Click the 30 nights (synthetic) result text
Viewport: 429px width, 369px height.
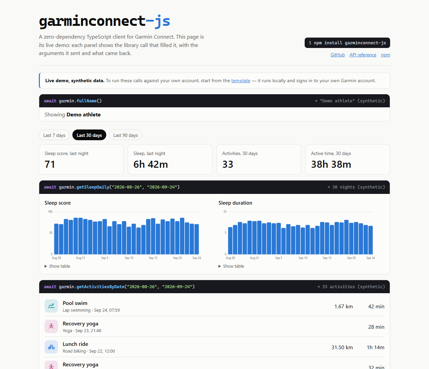pyautogui.click(x=356, y=187)
